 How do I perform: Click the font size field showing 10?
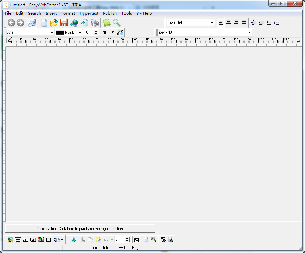tap(89, 32)
